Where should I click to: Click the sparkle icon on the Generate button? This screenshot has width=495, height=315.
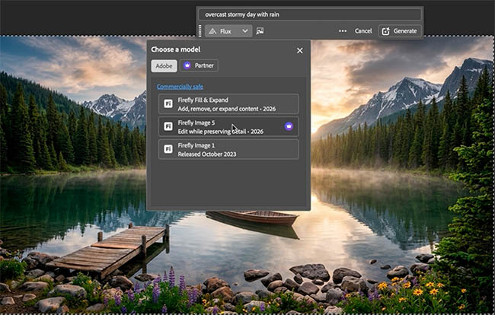[385, 31]
